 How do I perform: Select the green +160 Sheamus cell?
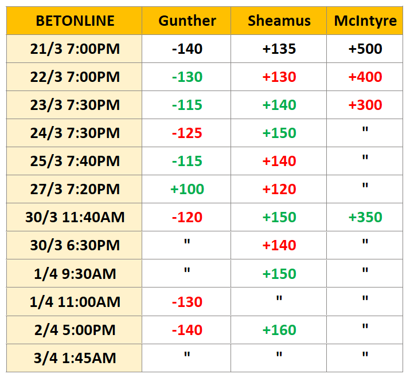(279, 330)
